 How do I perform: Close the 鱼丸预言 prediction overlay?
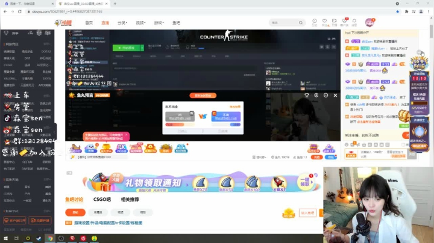[x=336, y=95]
